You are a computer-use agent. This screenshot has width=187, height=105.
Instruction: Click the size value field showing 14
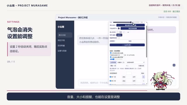[x=142, y=22]
